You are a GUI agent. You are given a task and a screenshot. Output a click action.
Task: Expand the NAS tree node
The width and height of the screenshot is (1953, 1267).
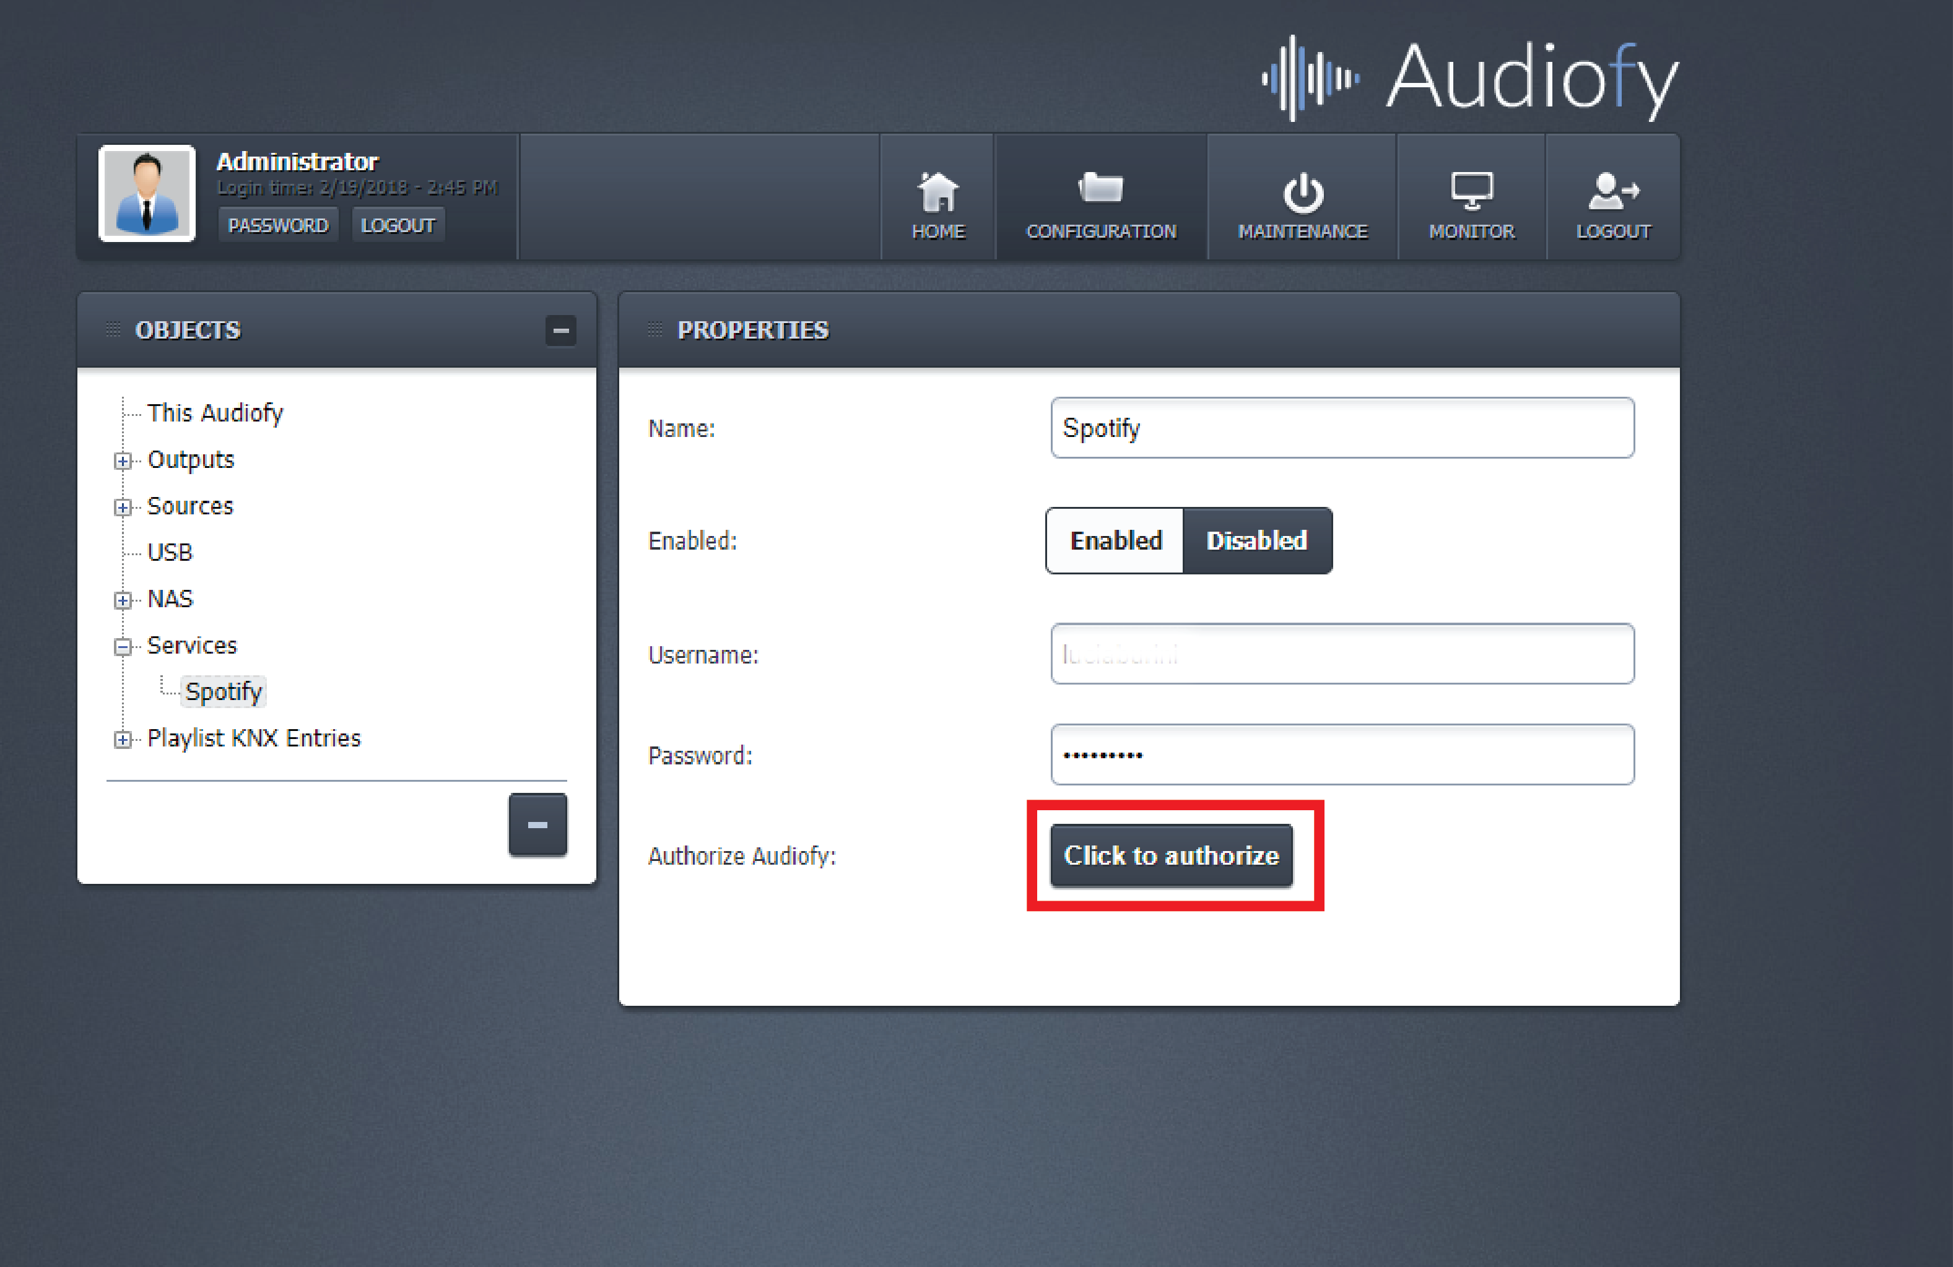(x=122, y=600)
